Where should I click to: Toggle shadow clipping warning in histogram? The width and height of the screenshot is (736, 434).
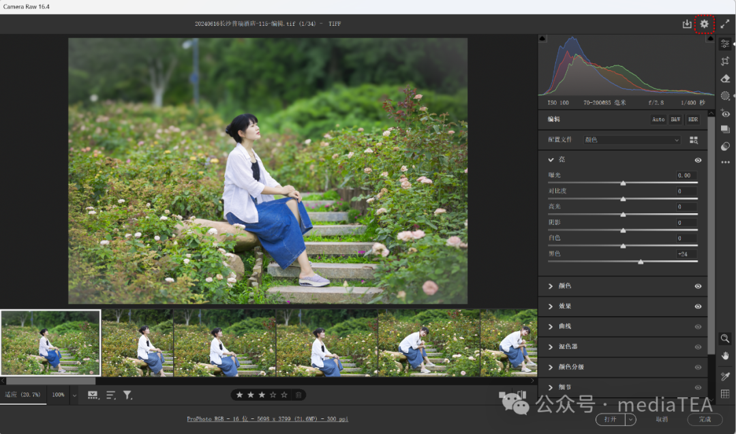pyautogui.click(x=542, y=38)
